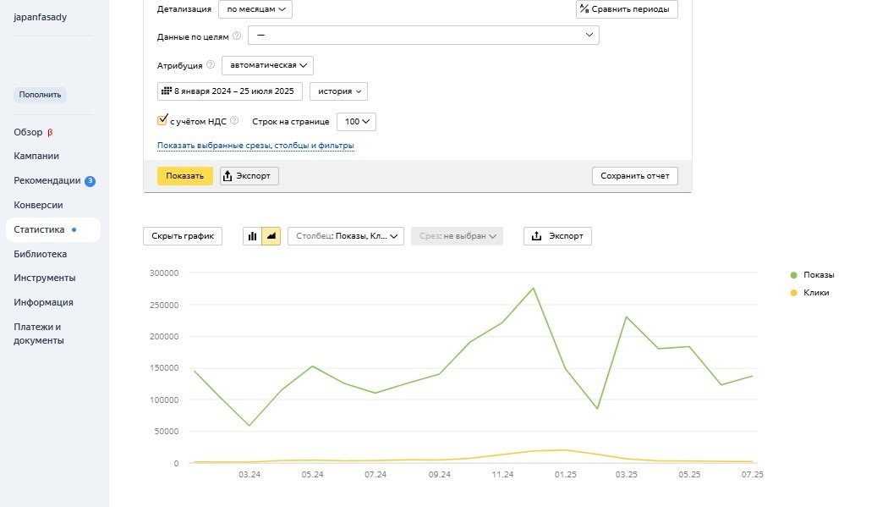Switch chart to bar graph view
This screenshot has width=888, height=507.
point(252,237)
